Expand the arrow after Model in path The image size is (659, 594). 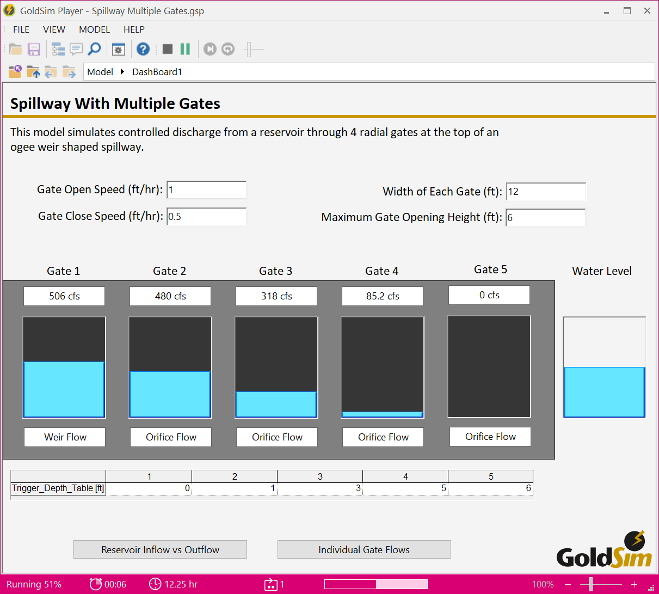pyautogui.click(x=122, y=72)
